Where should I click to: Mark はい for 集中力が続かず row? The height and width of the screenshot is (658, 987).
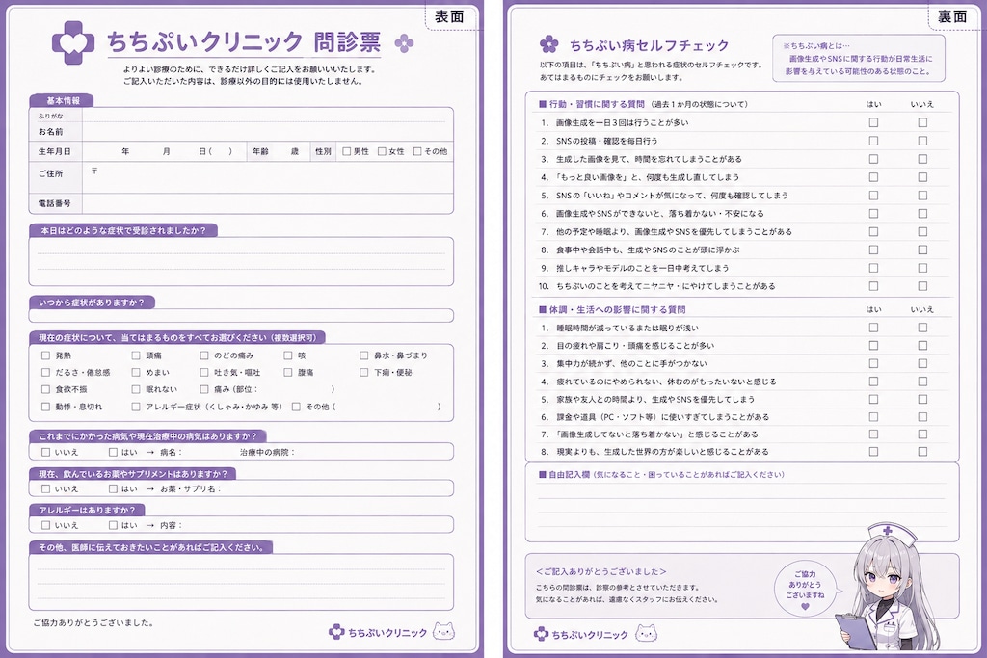(873, 363)
